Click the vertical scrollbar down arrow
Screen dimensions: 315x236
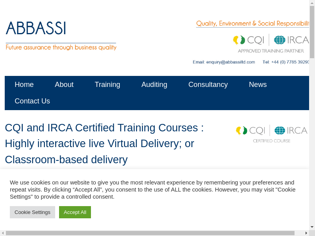tap(312, 227)
